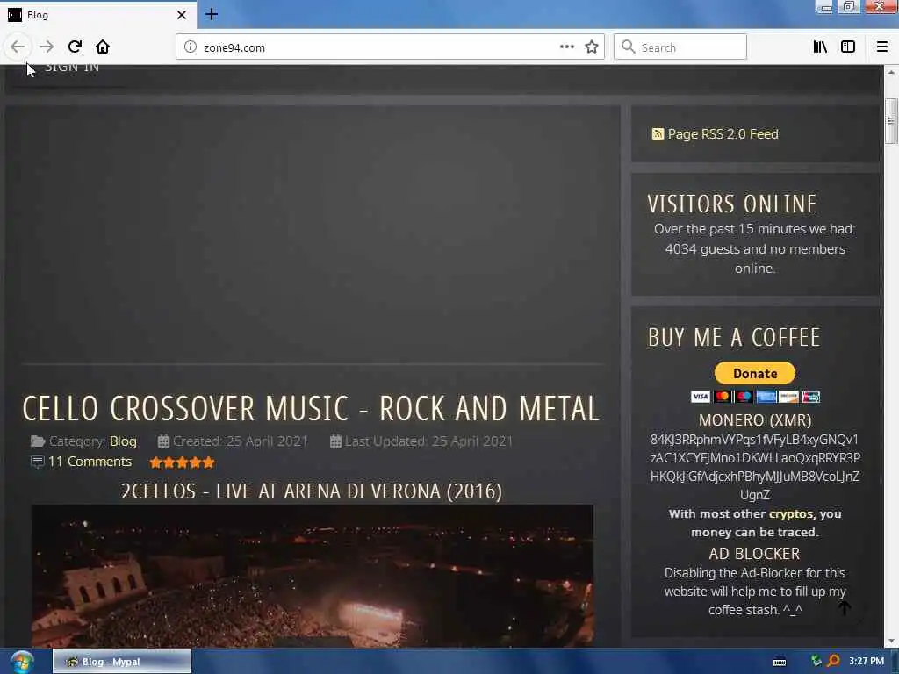Screen dimensions: 899x674
Task: Click the Cello Crossover Music article title
Action: [x=311, y=409]
